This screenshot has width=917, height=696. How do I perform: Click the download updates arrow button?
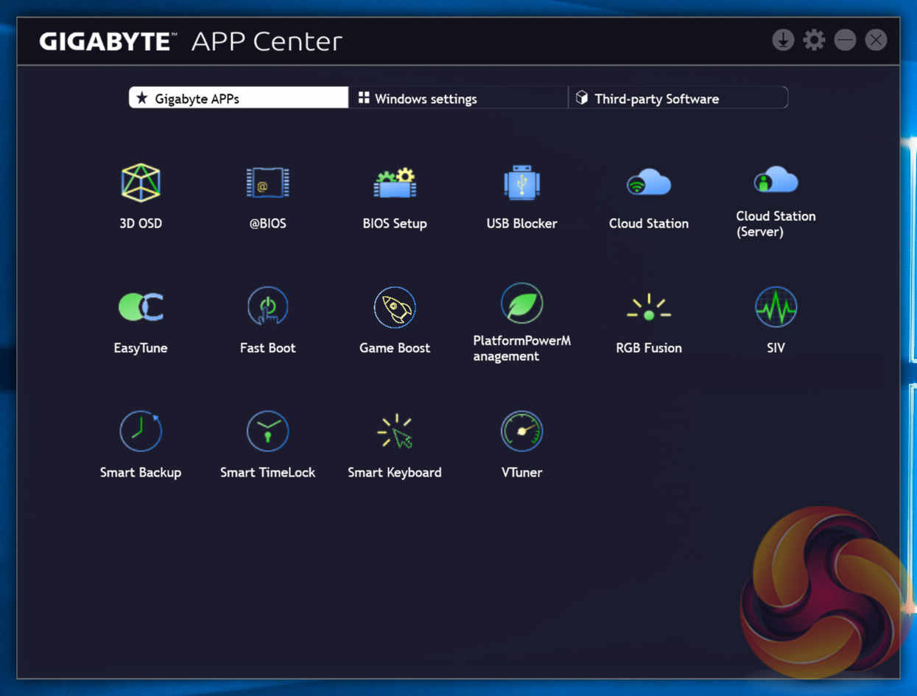(x=783, y=40)
